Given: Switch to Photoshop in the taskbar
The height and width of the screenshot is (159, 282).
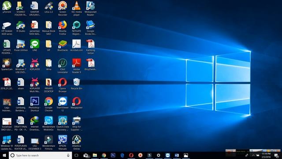Looking at the screenshot, I should coord(113,155).
